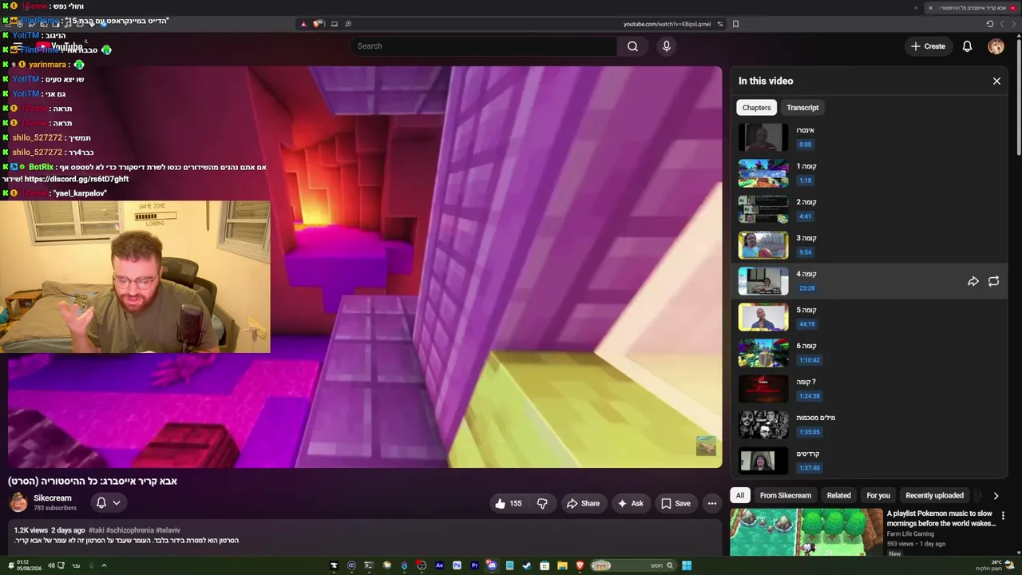The image size is (1022, 575).
Task: Dislike this video
Action: click(542, 503)
